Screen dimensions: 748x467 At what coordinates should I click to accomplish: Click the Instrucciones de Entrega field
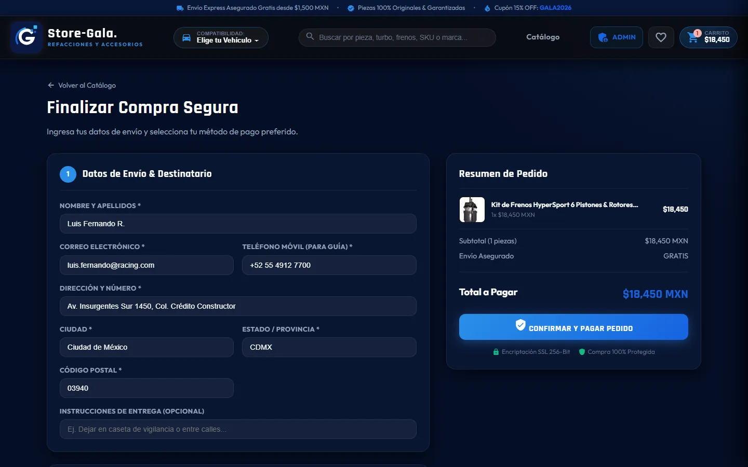pos(238,429)
